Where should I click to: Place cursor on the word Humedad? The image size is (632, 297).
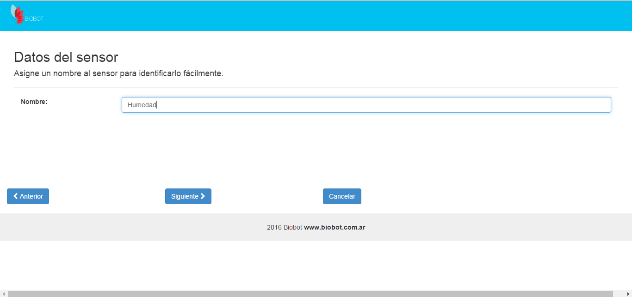click(142, 105)
